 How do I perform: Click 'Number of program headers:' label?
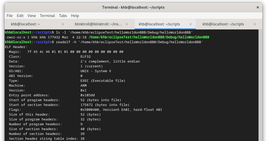35,124
